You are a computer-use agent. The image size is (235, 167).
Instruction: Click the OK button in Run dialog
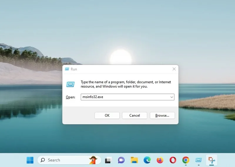(107, 115)
